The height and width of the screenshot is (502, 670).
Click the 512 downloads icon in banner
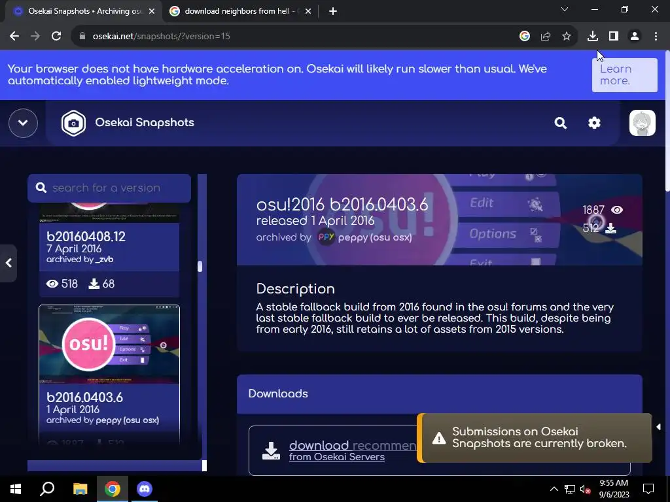[x=610, y=228]
